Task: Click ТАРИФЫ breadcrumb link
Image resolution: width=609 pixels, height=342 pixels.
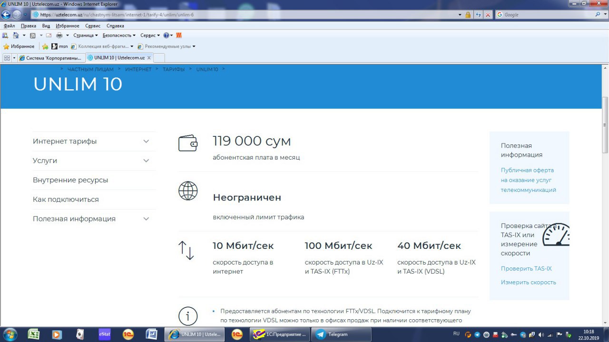Action: coord(174,69)
